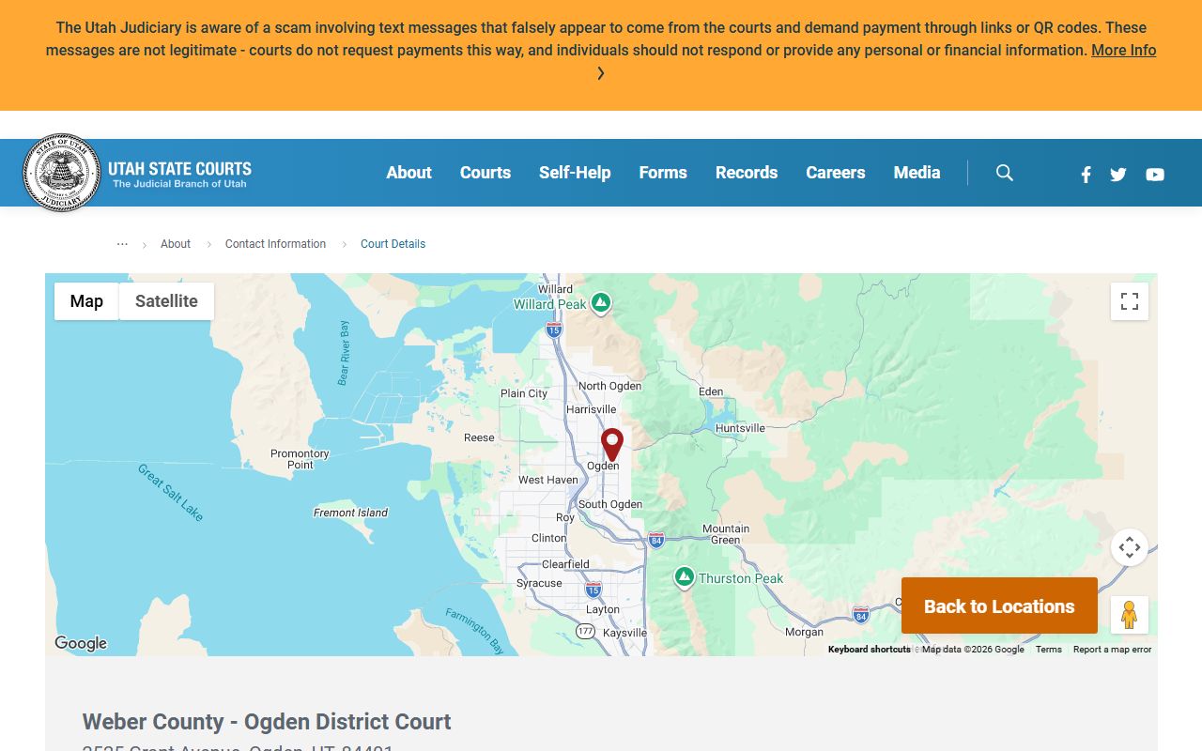Switch map to Satellite view
The image size is (1202, 751).
tap(166, 301)
